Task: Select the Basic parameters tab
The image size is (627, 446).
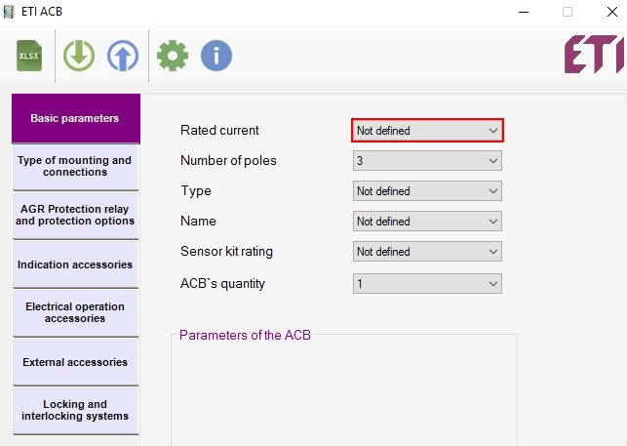Action: pyautogui.click(x=75, y=118)
